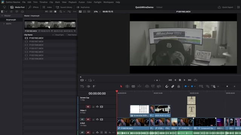This screenshot has height=135, width=241.
Task: Select the arrow Selection Mode tool
Action: (x=121, y=87)
